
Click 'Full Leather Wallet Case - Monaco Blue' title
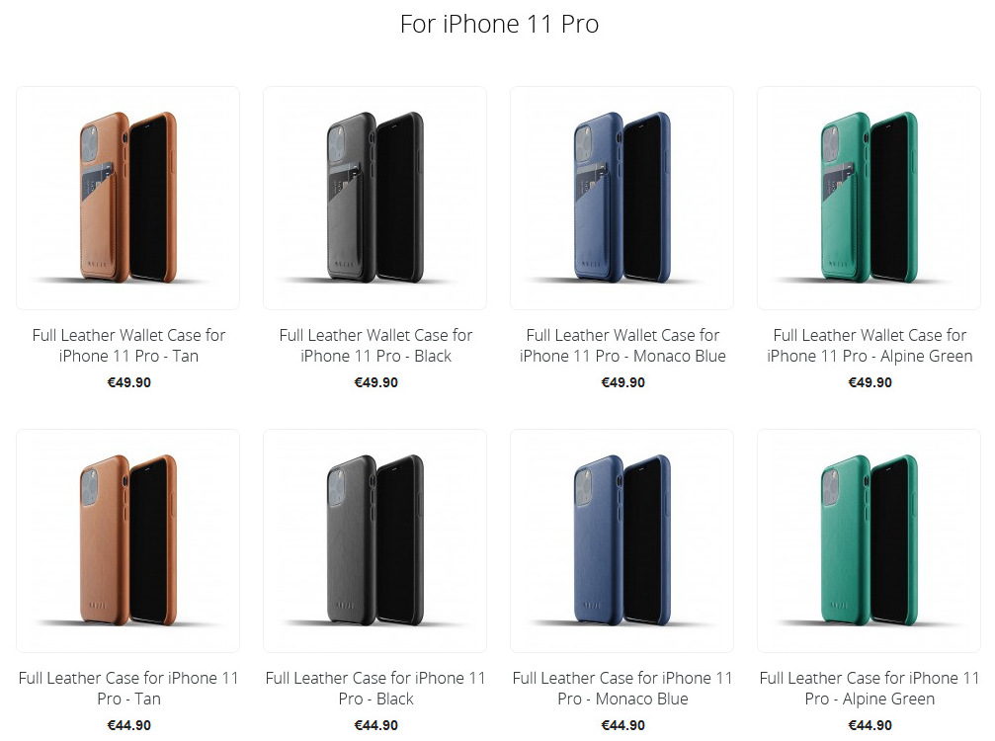[x=622, y=345]
